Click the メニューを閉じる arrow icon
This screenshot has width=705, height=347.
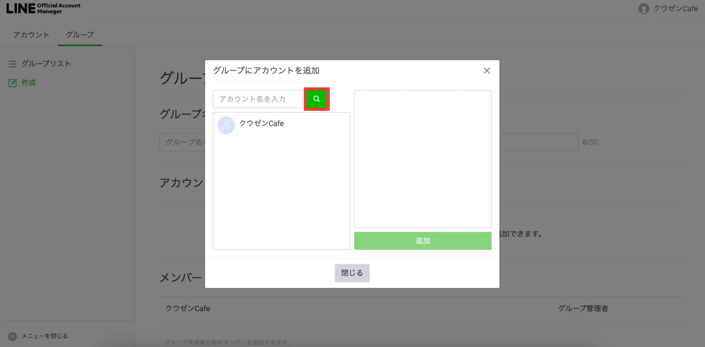click(13, 336)
